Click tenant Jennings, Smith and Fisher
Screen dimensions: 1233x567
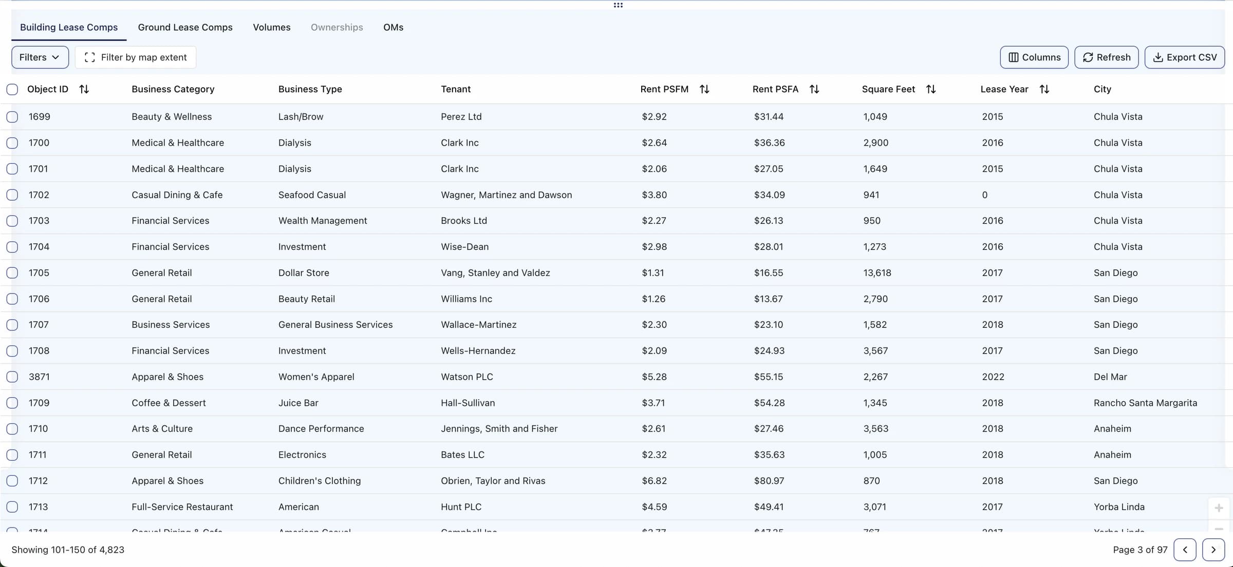499,429
